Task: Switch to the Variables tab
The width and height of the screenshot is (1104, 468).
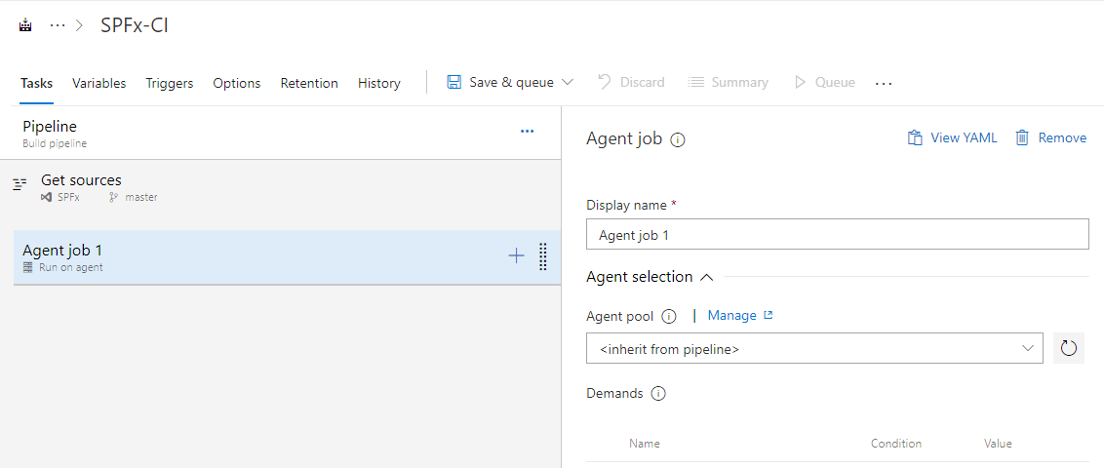Action: [x=99, y=83]
